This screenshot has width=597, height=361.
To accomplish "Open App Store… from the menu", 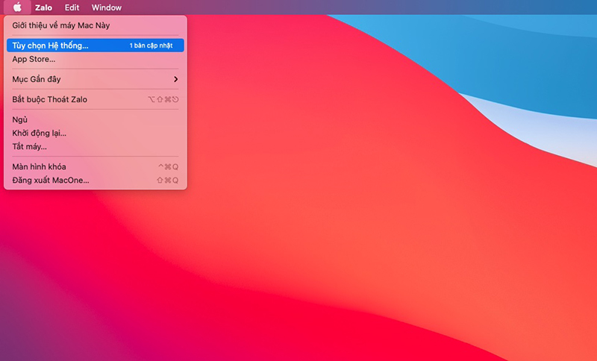I will [x=96, y=59].
